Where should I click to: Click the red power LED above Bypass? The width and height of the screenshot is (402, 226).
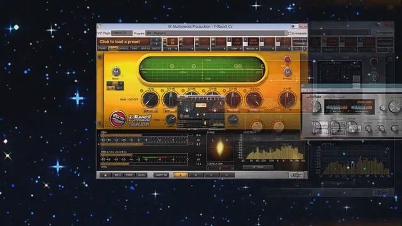287,60
